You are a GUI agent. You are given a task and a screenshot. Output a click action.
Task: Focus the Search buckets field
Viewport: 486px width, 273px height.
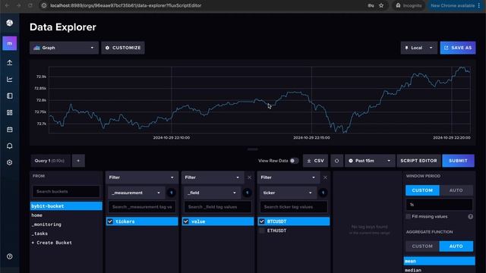[66, 192]
